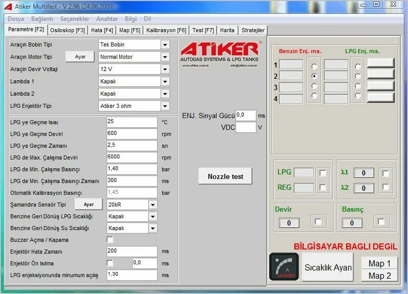The height and width of the screenshot is (294, 408).
Task: Check the λ1 lambda checkbox
Action: [385, 173]
